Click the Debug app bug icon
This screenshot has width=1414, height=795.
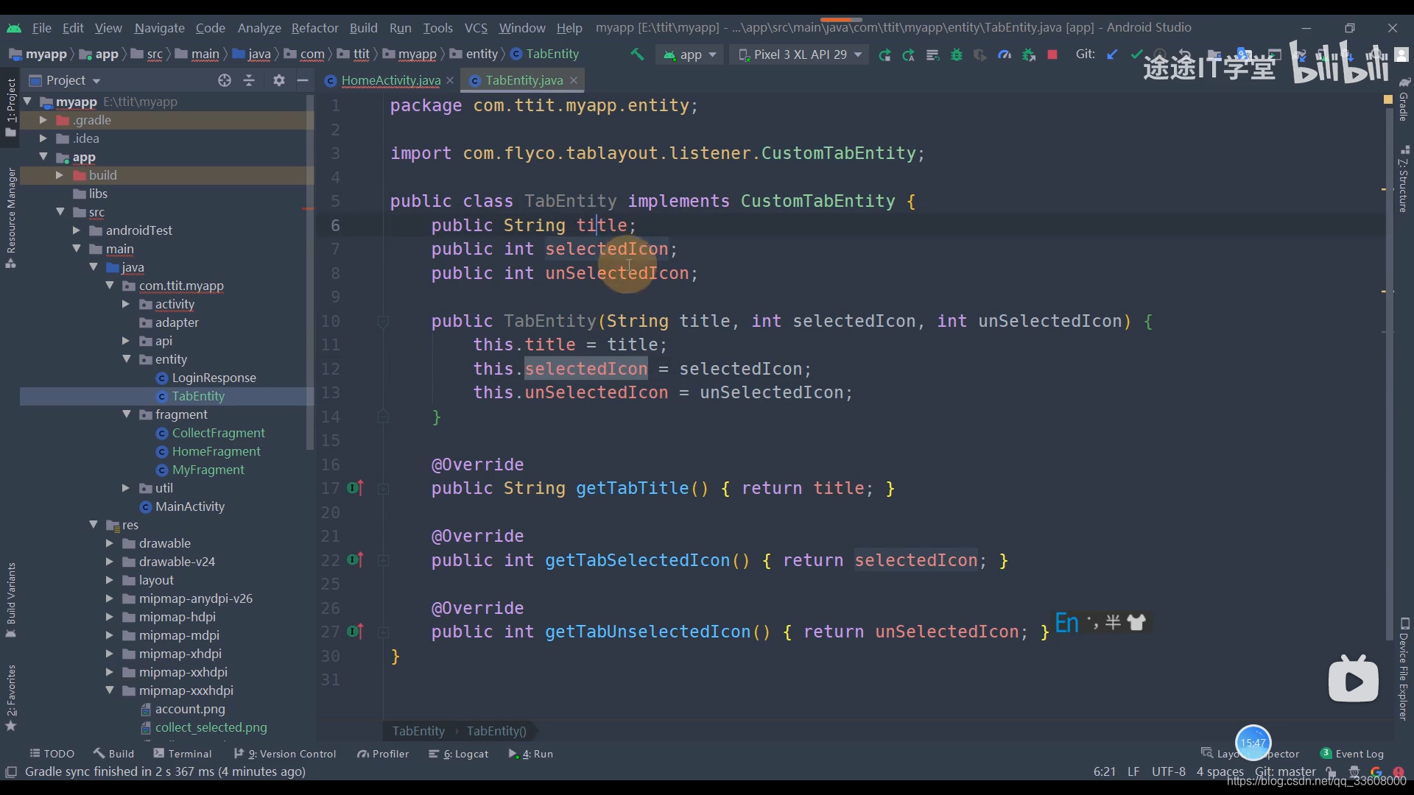957,54
